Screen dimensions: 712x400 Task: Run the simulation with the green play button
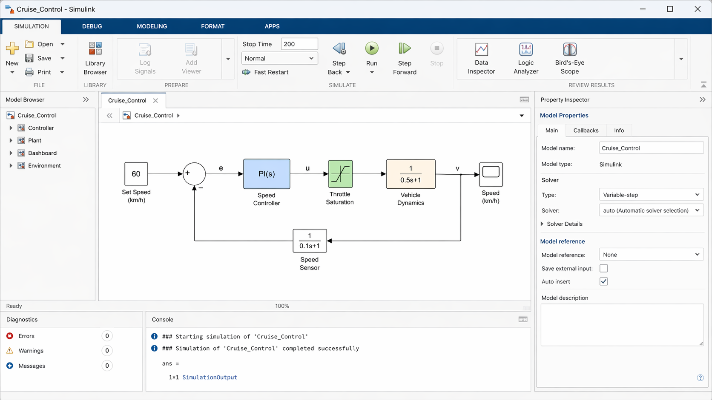[x=372, y=48]
